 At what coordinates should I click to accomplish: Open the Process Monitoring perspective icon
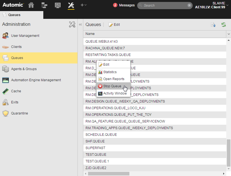(58, 5)
